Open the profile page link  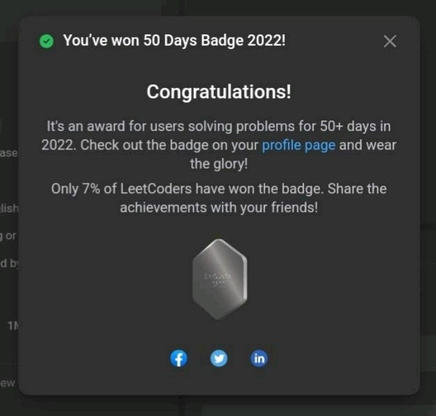299,145
